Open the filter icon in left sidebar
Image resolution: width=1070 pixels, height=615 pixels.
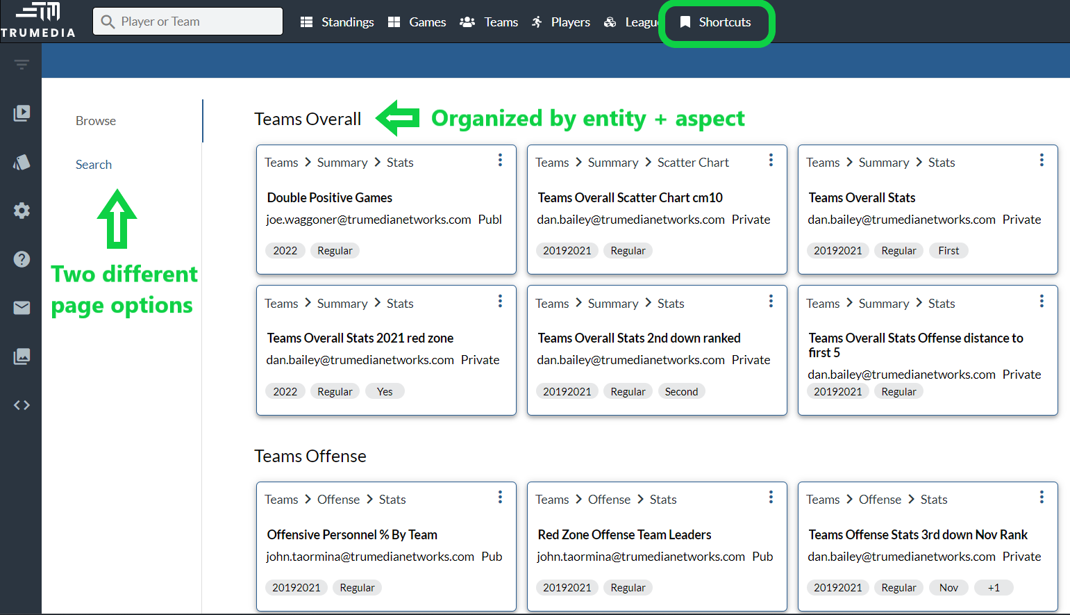22,65
